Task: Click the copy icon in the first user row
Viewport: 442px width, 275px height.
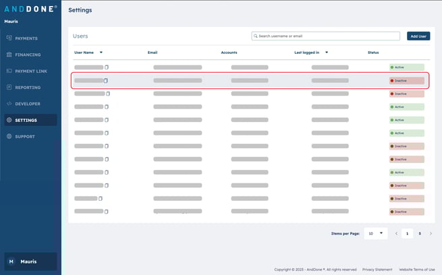Action: [106, 67]
